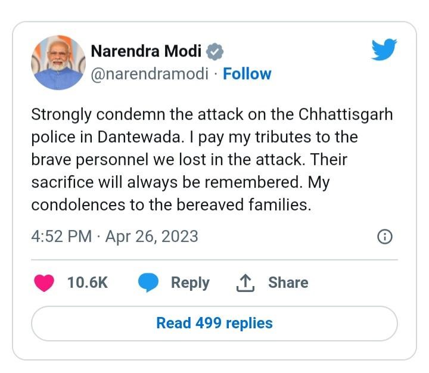
Task: Click the Share text label
Action: click(288, 282)
